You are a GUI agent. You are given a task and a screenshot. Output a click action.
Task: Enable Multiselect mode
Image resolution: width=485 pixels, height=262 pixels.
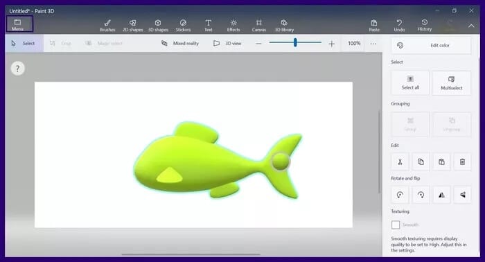click(451, 83)
